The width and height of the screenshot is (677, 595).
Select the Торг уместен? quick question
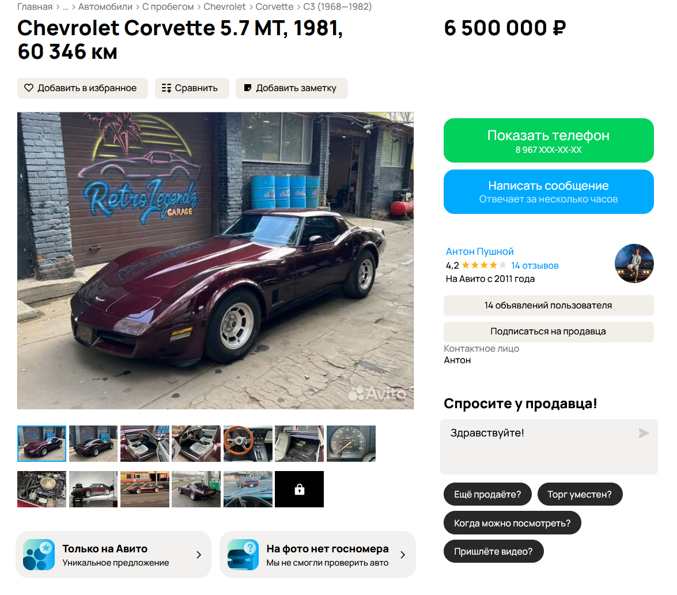[x=580, y=494]
